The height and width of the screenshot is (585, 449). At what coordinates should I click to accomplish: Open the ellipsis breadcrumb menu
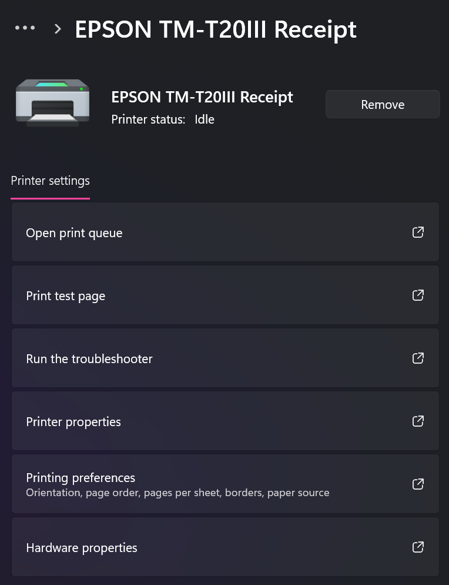[x=25, y=27]
